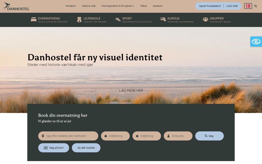This screenshot has width=262, height=164.
Task: Click the Danhostel logo
Action: pyautogui.click(x=16, y=6)
